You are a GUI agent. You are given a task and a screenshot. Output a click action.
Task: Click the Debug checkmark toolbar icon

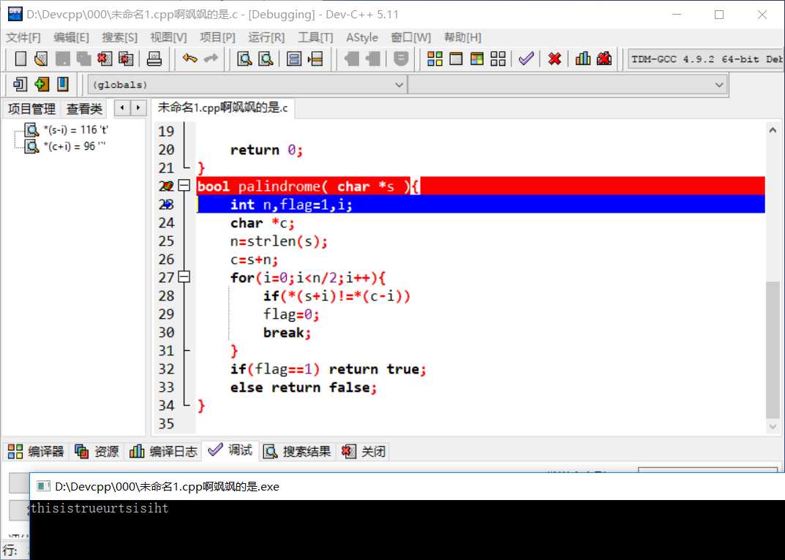(526, 59)
